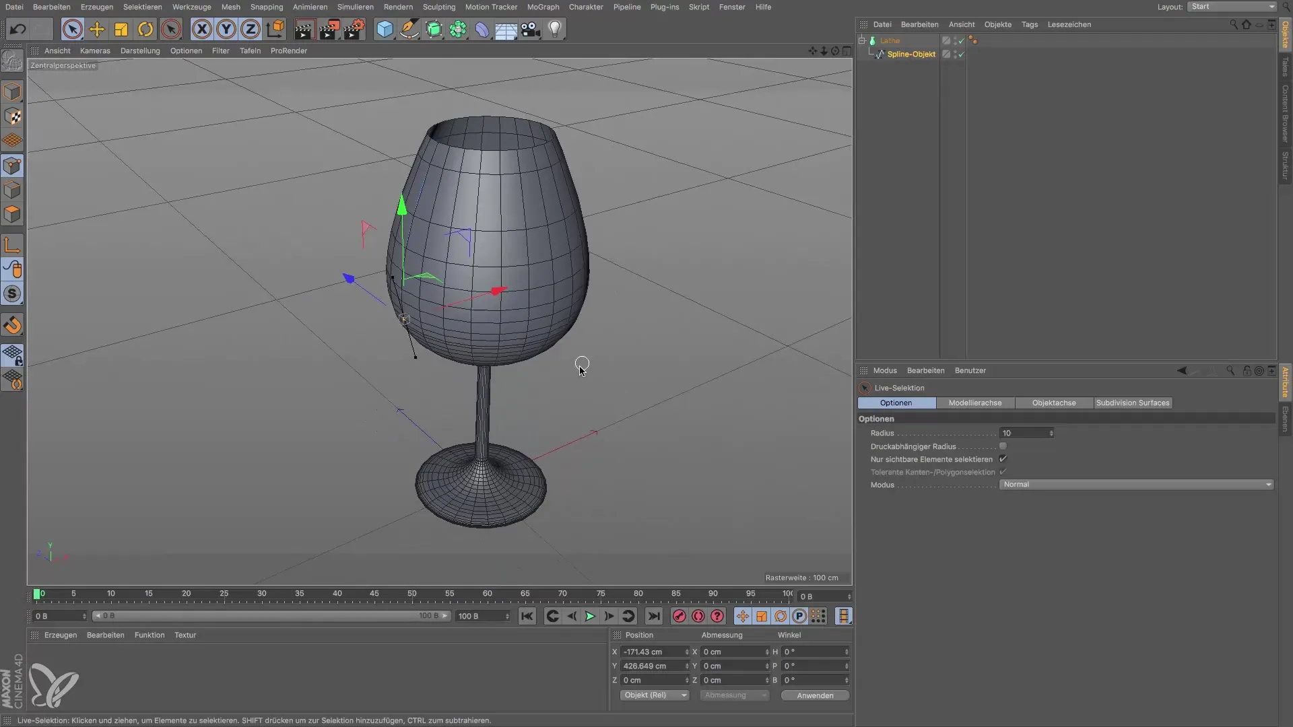Open the Textur menu in material manager
The width and height of the screenshot is (1293, 727).
coord(185,635)
